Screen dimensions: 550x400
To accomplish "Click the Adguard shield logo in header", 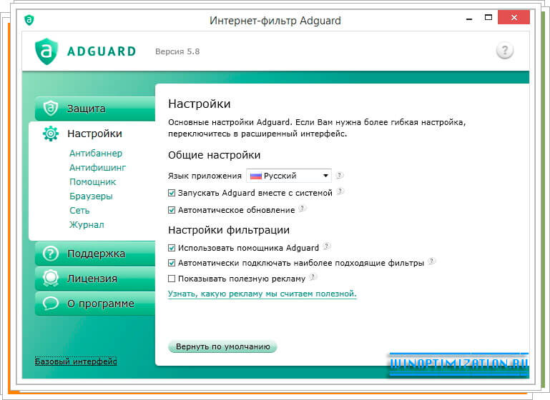I will click(46, 51).
